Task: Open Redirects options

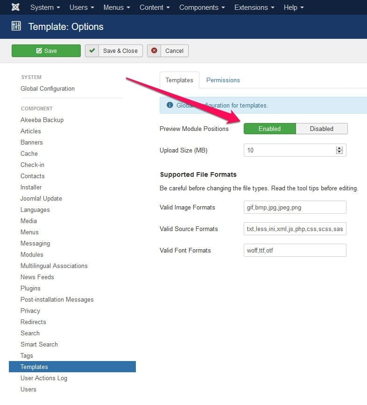Action: tap(33, 322)
